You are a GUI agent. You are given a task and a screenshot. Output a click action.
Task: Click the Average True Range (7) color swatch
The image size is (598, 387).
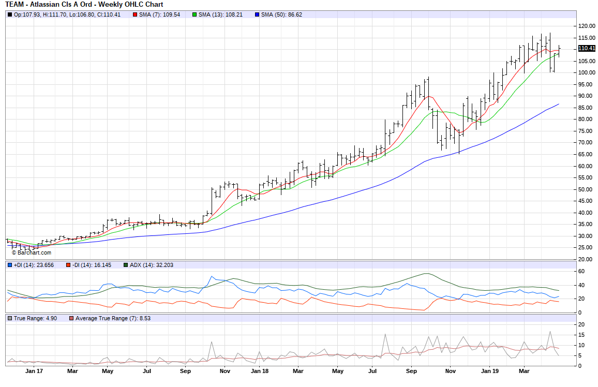click(71, 318)
